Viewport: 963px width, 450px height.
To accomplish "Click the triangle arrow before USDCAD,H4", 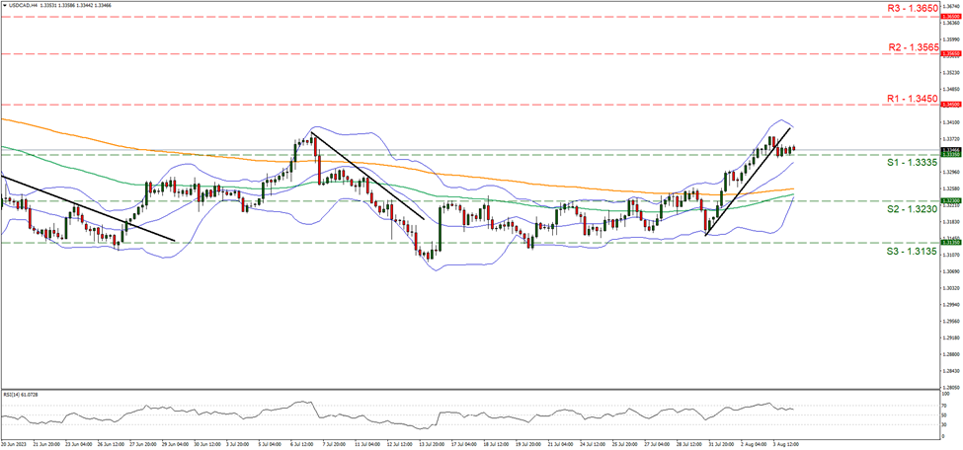I will pyautogui.click(x=4, y=4).
